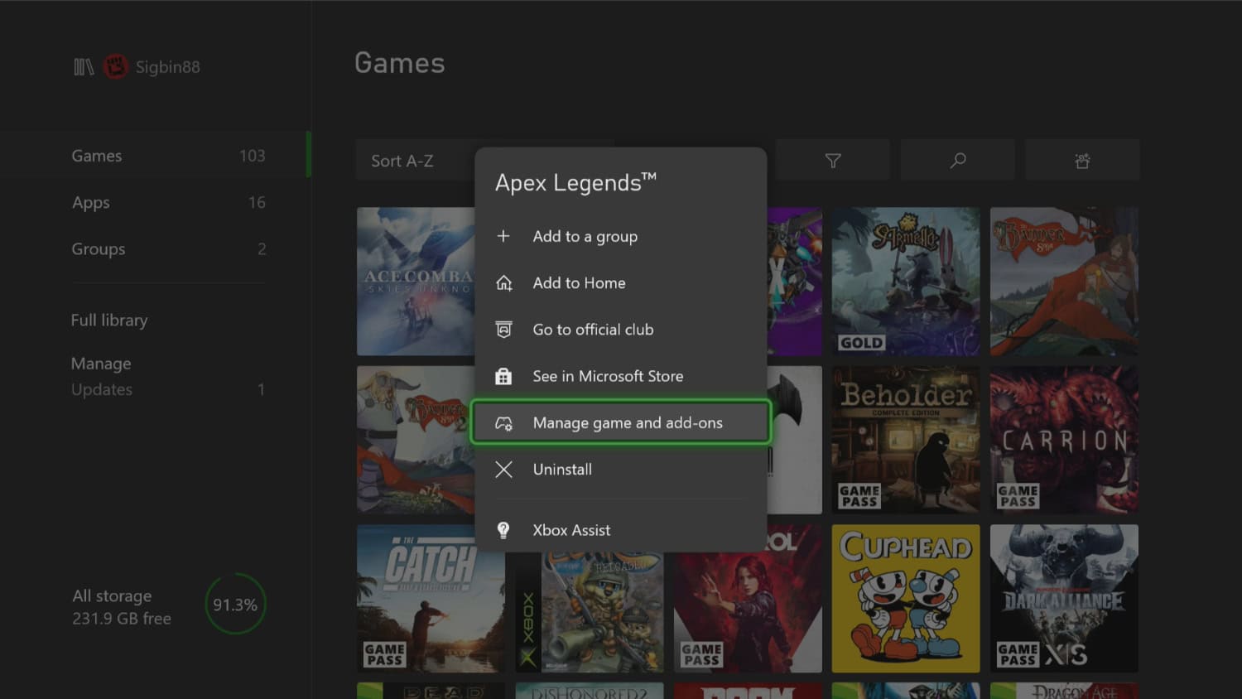Click the controller gear manage icon
Screen dimensions: 1242x699
tap(503, 423)
